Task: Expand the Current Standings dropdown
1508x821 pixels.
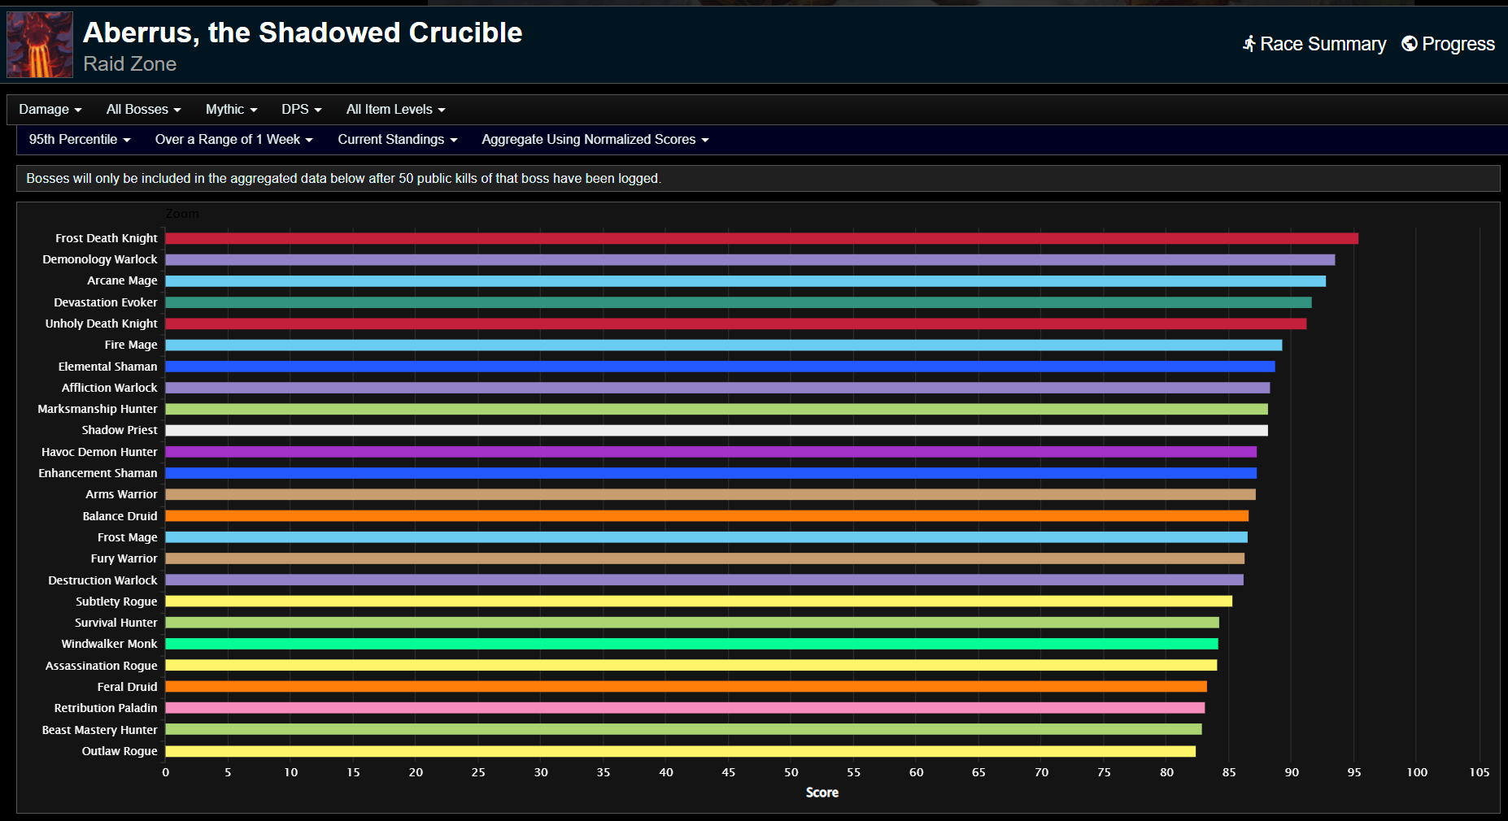Action: coord(398,140)
